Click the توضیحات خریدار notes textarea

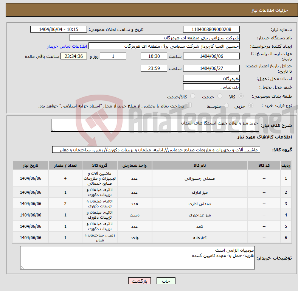(x=137, y=258)
